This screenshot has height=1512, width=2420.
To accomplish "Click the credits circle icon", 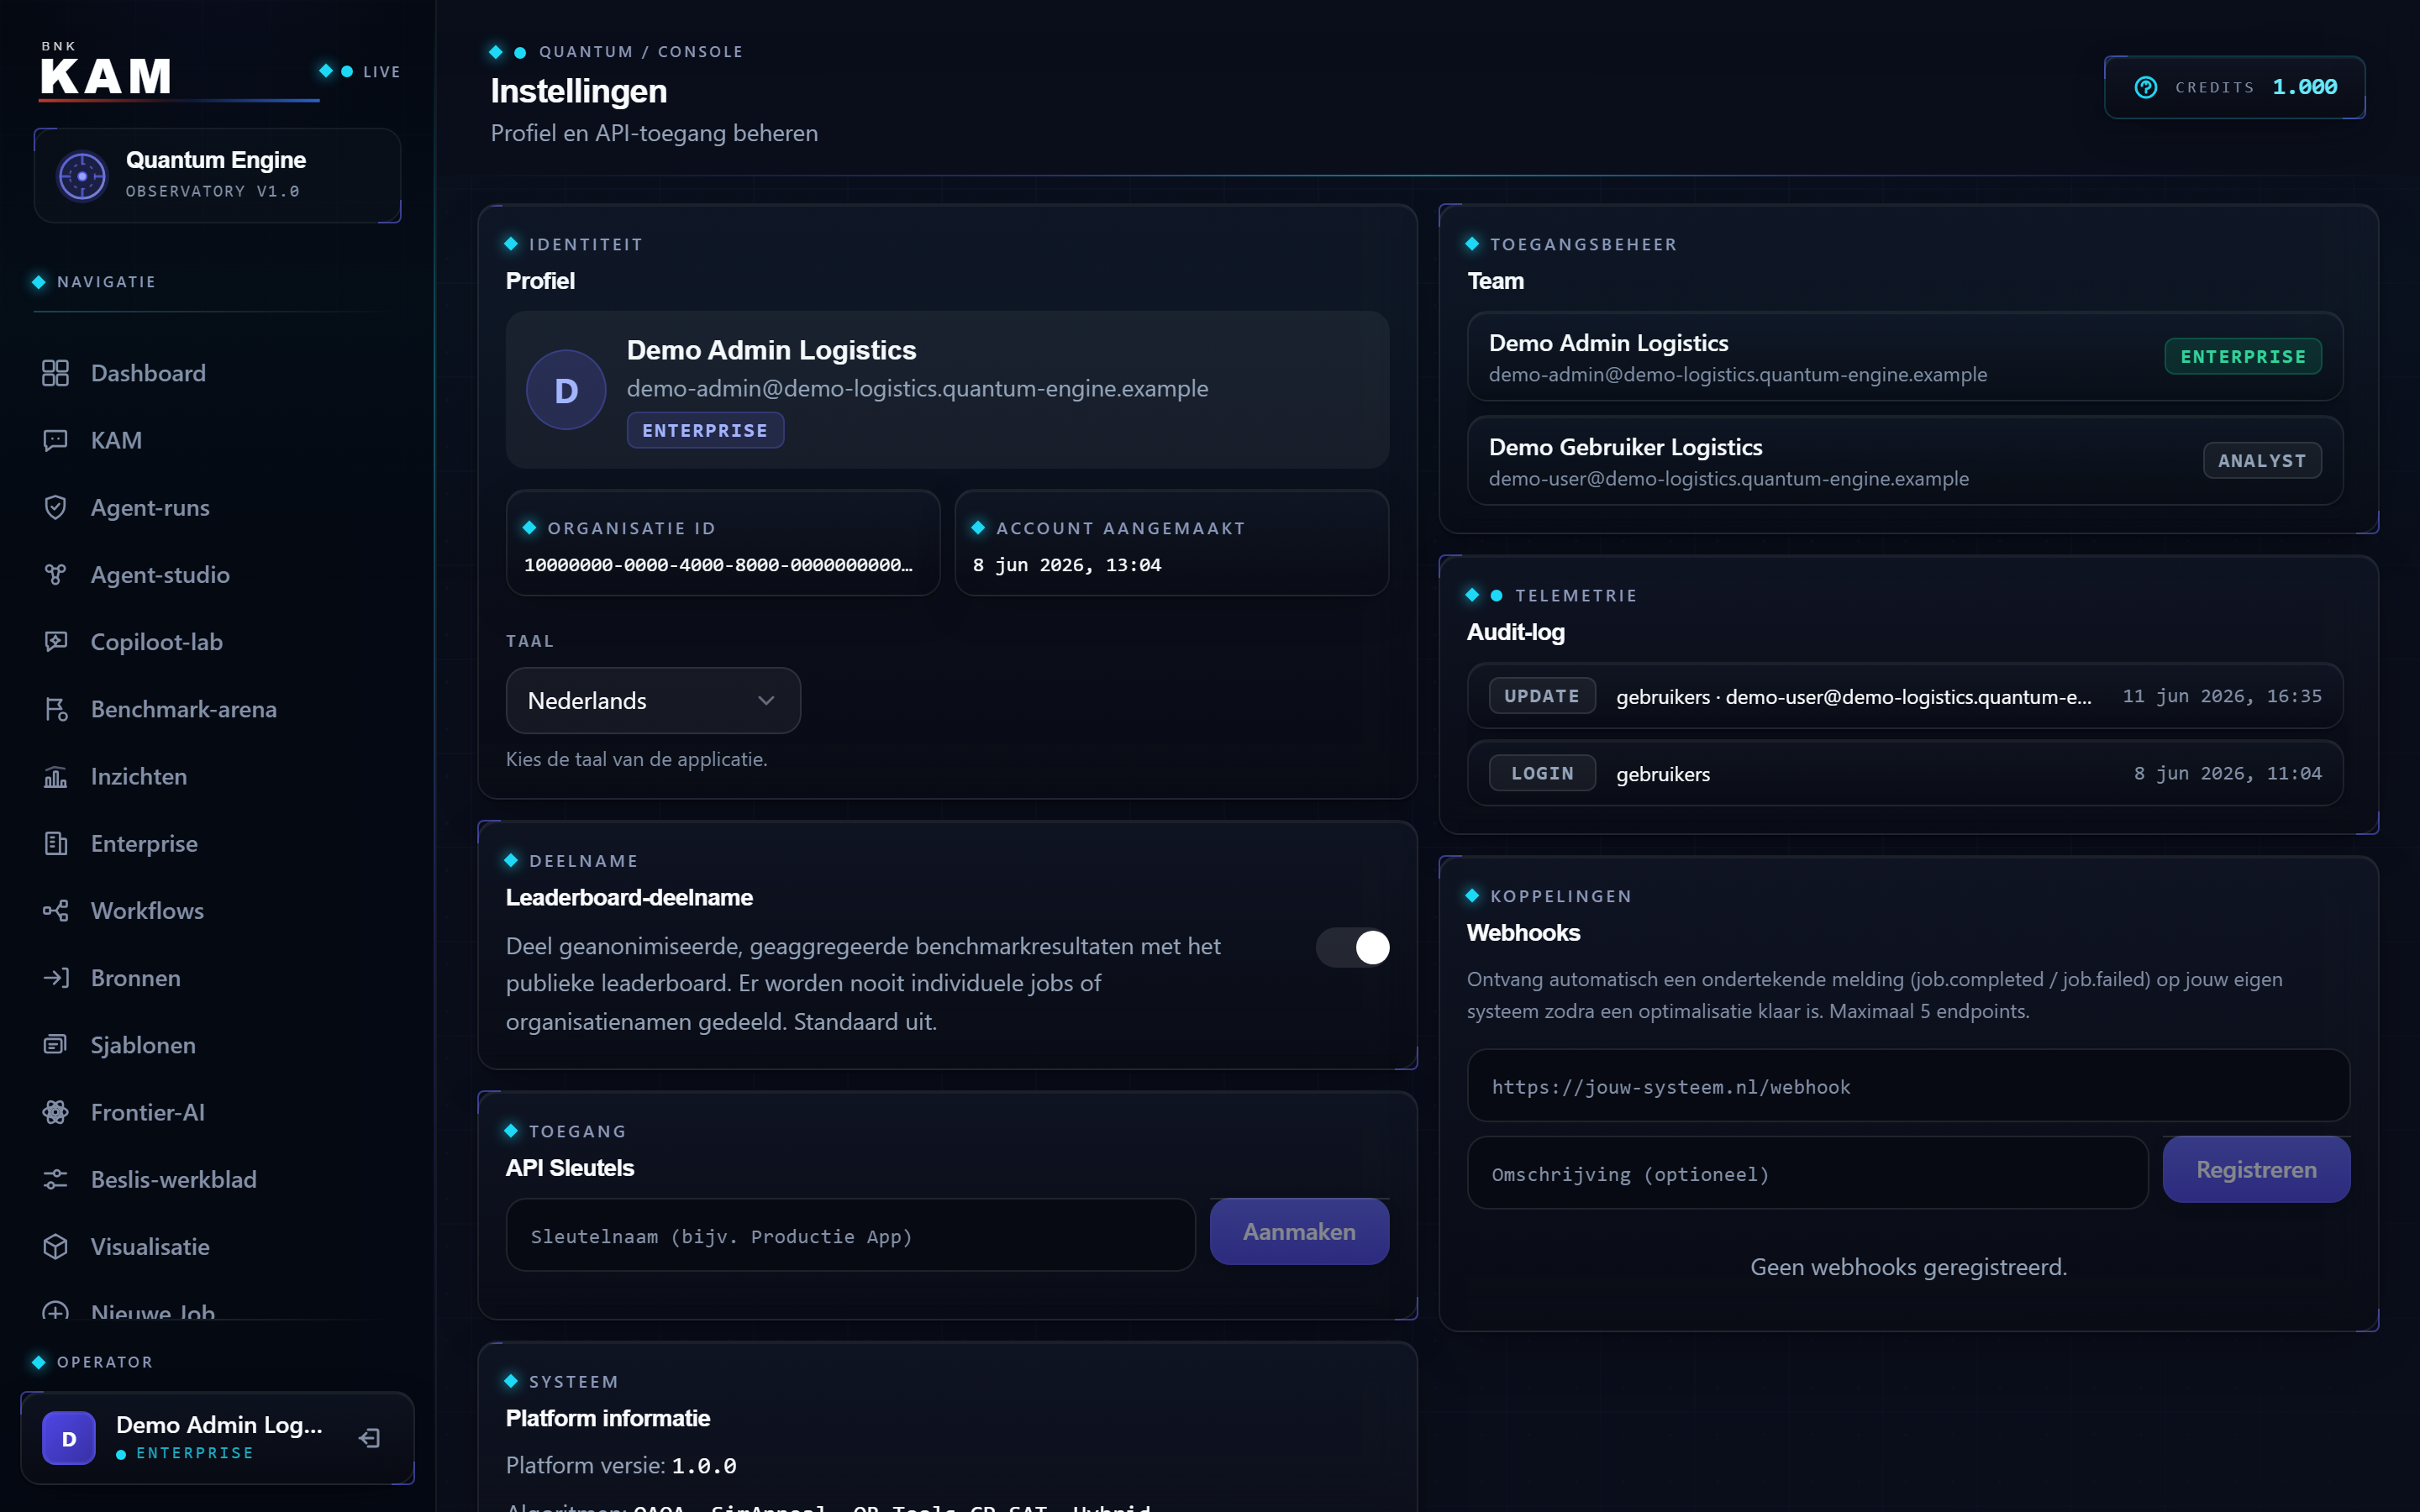I will (x=2145, y=87).
